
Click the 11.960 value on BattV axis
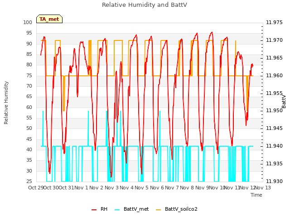[274, 75]
